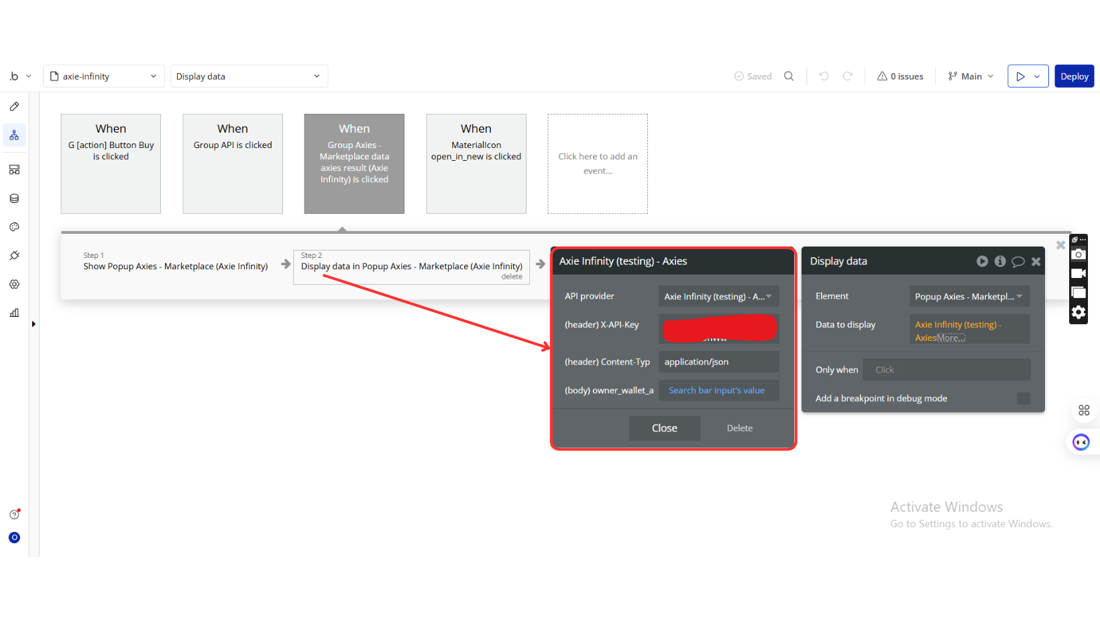Image resolution: width=1100 pixels, height=619 pixels.
Task: Open the help question mark icon
Action: (14, 514)
